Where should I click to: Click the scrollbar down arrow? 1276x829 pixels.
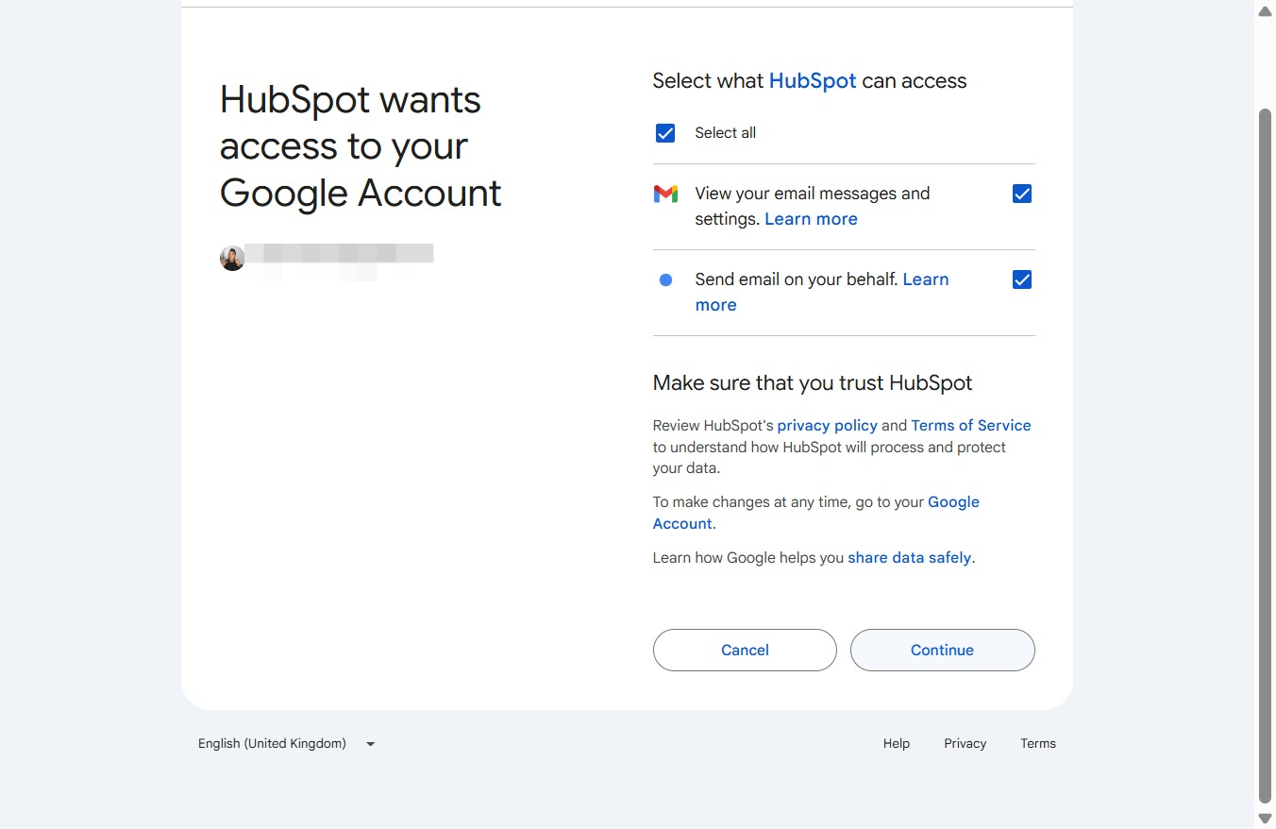pyautogui.click(x=1265, y=819)
